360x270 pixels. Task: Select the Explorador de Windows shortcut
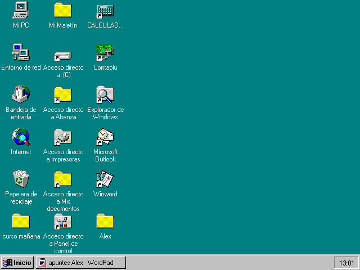[105, 95]
